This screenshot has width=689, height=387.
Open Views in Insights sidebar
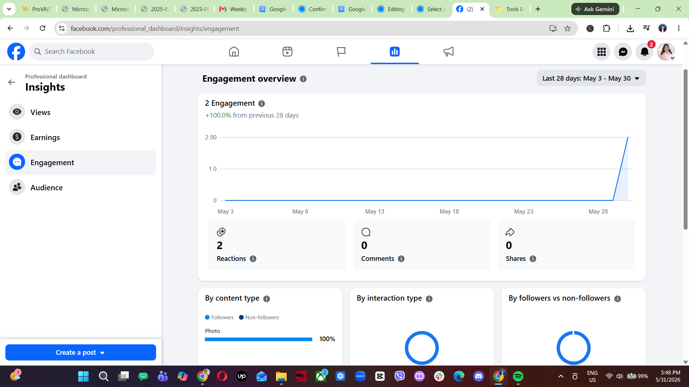pos(81,113)
